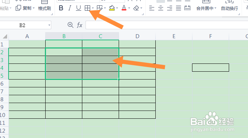Click cell B6
The height and width of the screenshot is (138, 248).
[64, 83]
